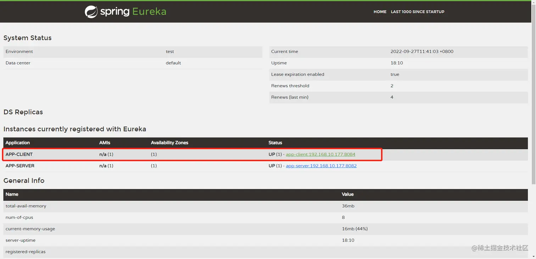Click the AMIs column header
Screen dimensions: 536x259
(x=105, y=143)
